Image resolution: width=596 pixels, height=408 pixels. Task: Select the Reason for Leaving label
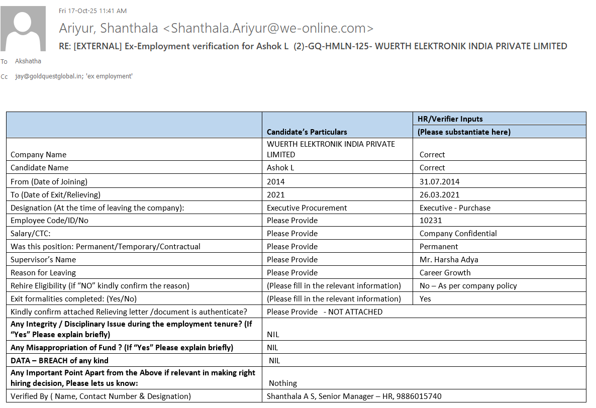43,272
